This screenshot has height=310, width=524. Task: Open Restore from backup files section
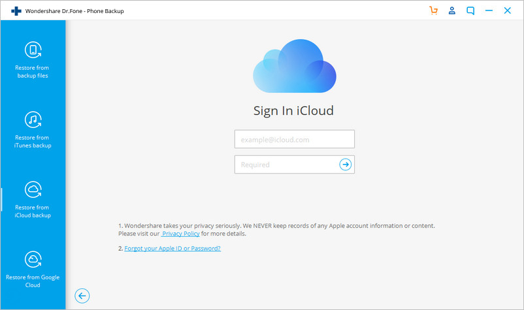click(33, 60)
